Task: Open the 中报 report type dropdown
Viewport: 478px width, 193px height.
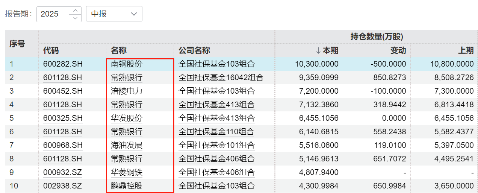Action: 114,14
